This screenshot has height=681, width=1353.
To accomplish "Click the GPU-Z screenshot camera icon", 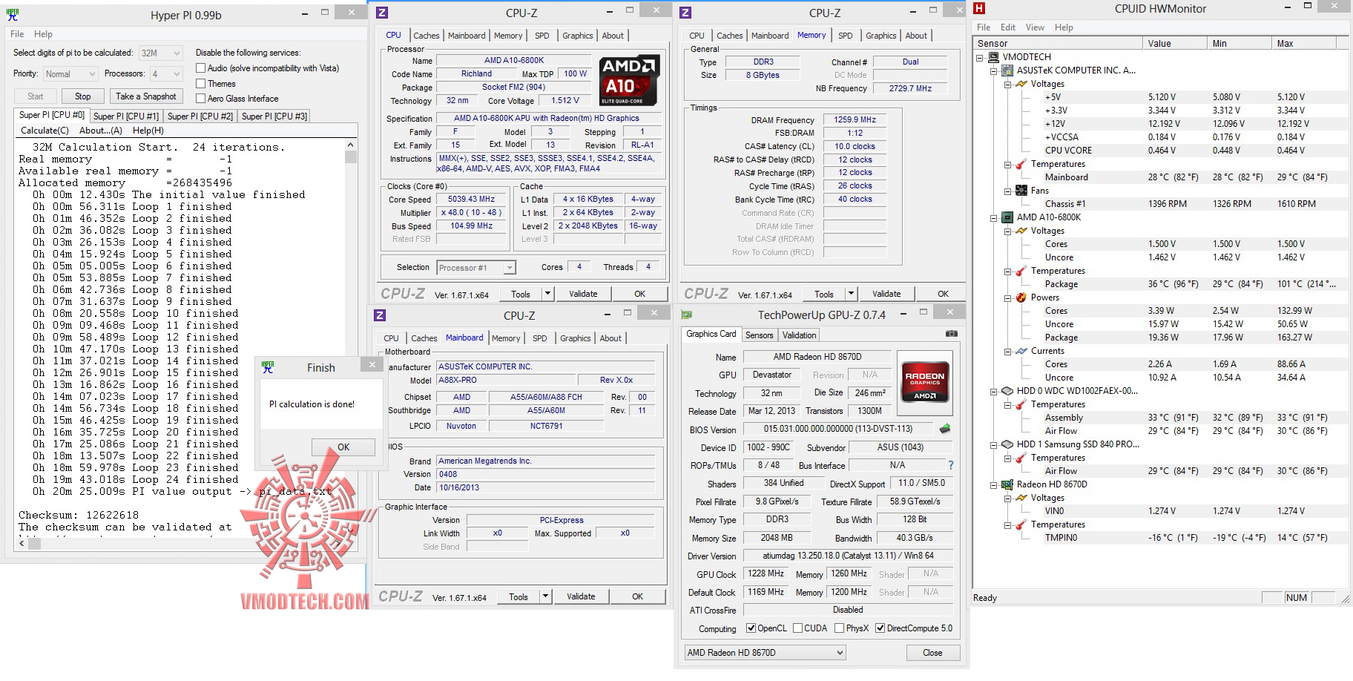I will [x=952, y=334].
